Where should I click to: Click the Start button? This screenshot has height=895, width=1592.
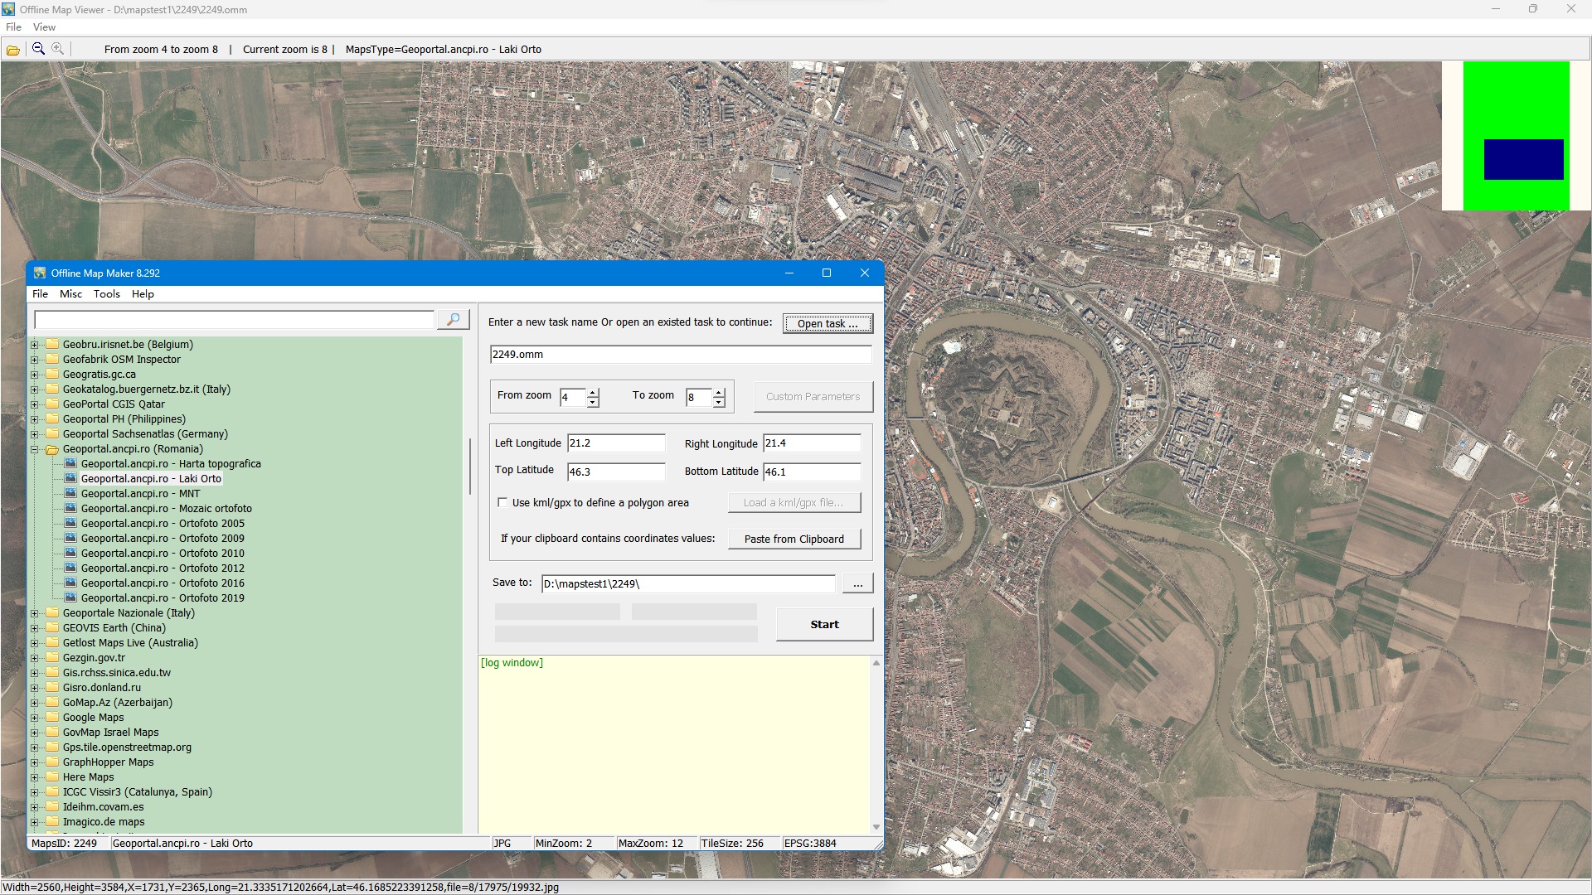[x=824, y=625]
